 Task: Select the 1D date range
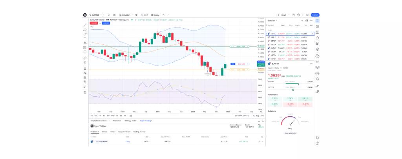92,116
